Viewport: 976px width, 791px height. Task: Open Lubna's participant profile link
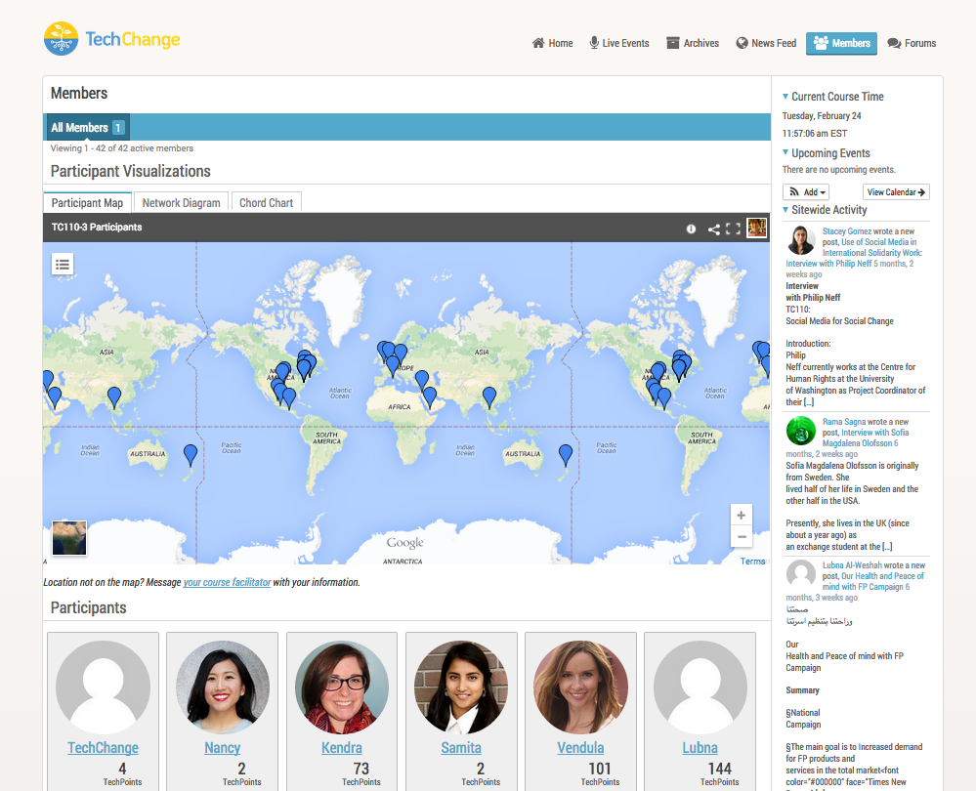pyautogui.click(x=700, y=747)
